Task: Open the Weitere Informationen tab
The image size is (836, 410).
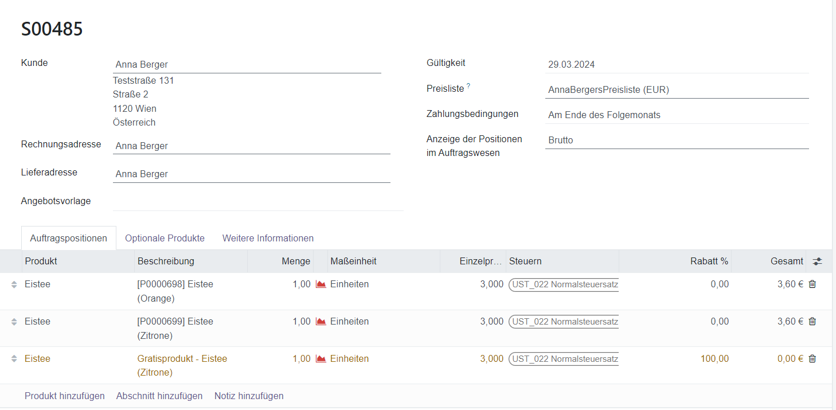Action: [x=268, y=238]
